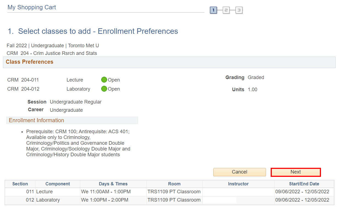This screenshot has height=212, width=360.
Task: Click the green Open status icon for Laboratory
Action: coord(104,89)
